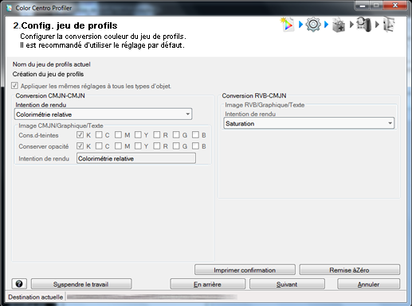Enable B checkbox in Cons.d-teintes row

[x=196, y=135]
